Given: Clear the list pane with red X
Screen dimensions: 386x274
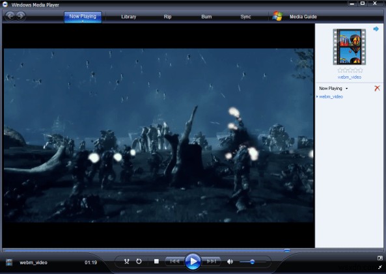Looking at the screenshot, I should pyautogui.click(x=377, y=88).
